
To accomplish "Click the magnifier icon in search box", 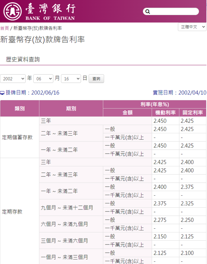I will pos(147,11).
